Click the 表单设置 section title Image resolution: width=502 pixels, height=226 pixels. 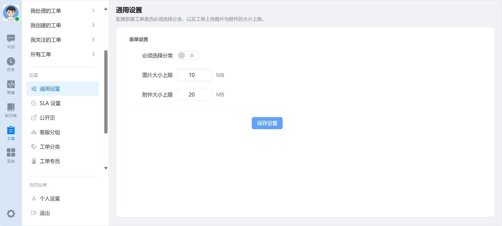138,39
